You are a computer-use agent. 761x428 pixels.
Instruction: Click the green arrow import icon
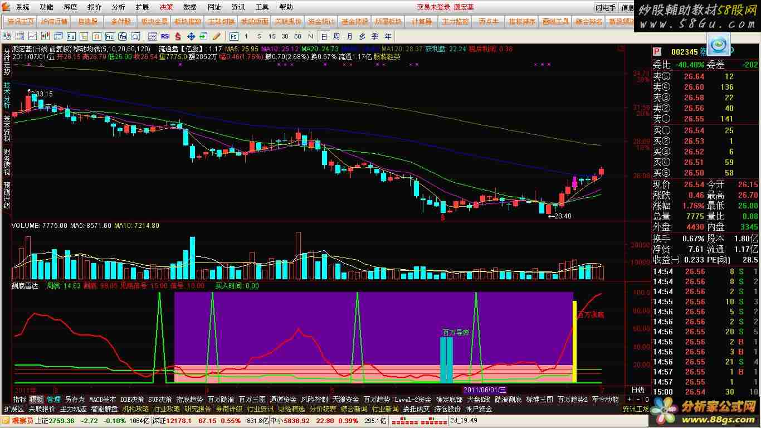coord(204,36)
